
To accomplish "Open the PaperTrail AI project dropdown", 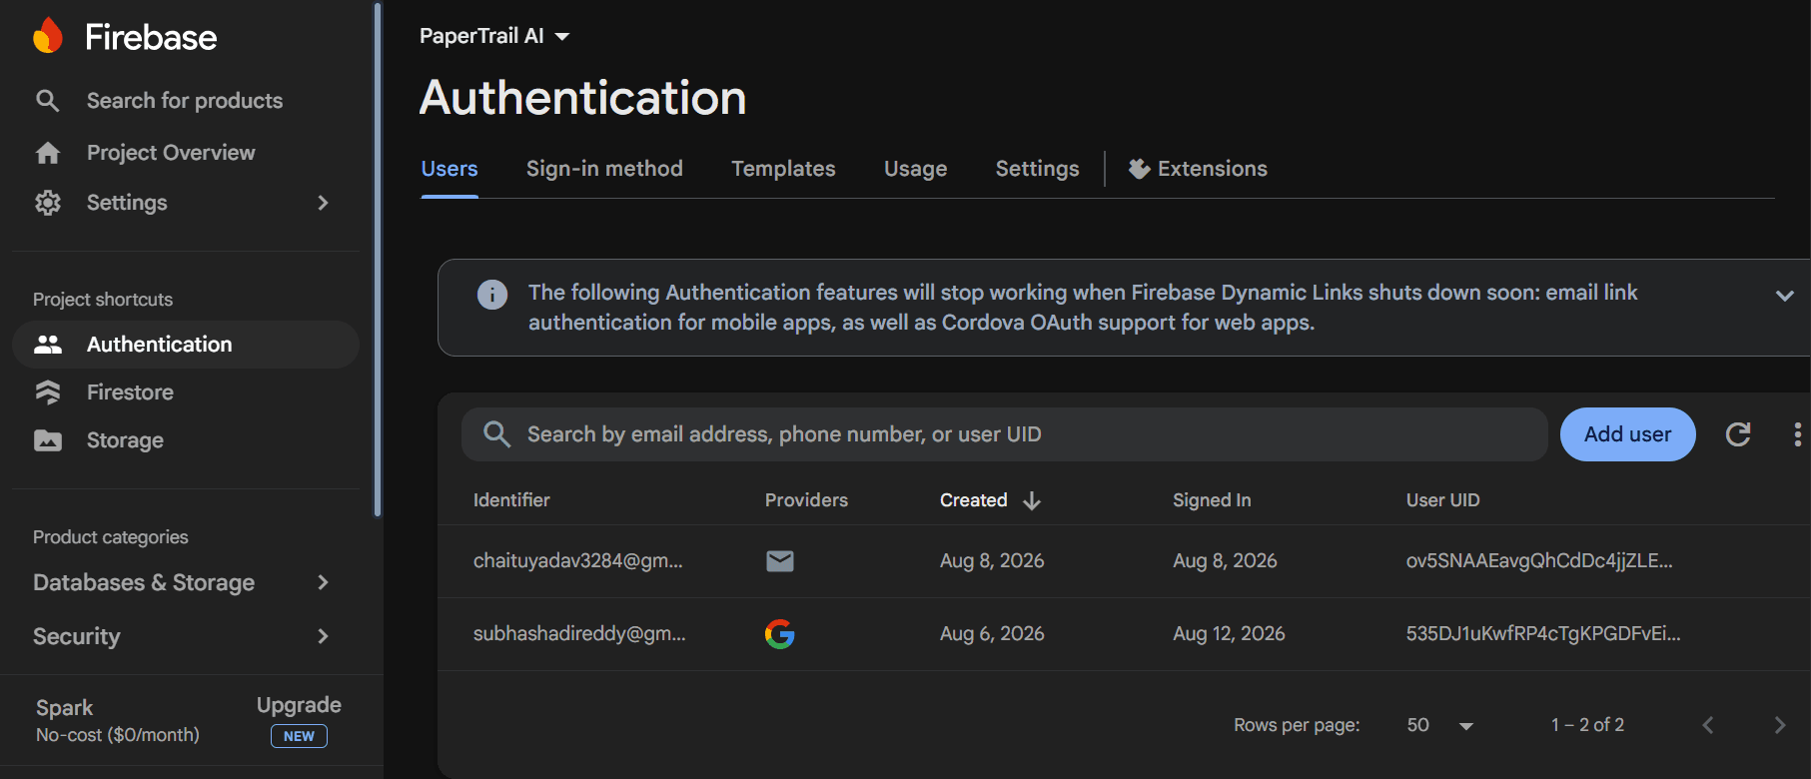I will (x=494, y=36).
